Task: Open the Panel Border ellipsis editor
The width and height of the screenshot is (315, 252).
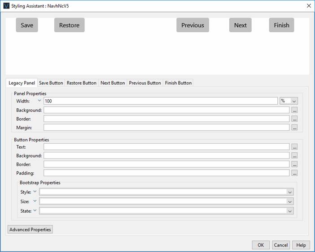Action: pyautogui.click(x=294, y=119)
